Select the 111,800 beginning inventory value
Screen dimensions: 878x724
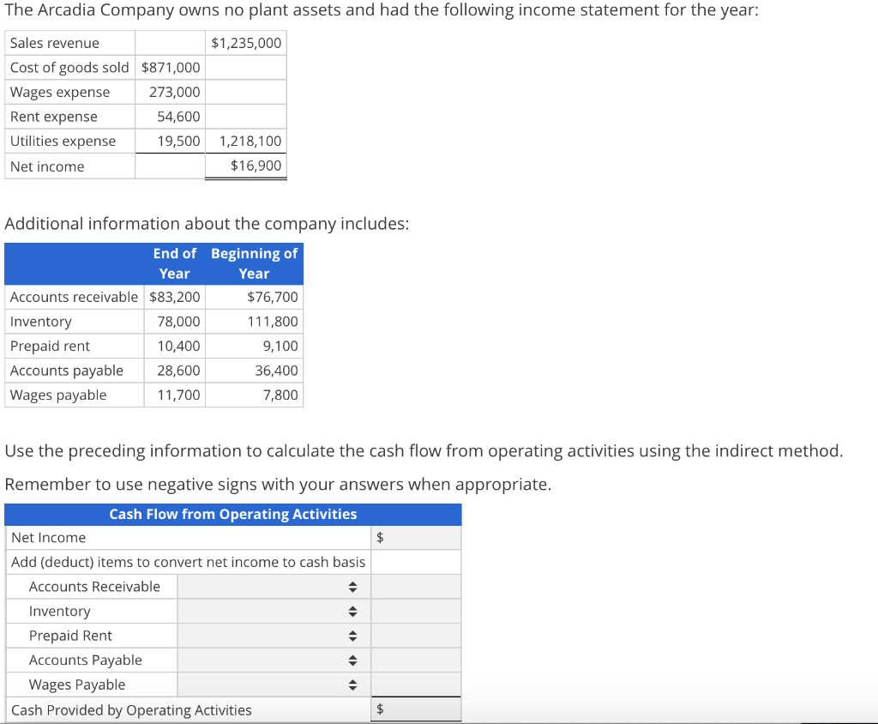click(273, 322)
